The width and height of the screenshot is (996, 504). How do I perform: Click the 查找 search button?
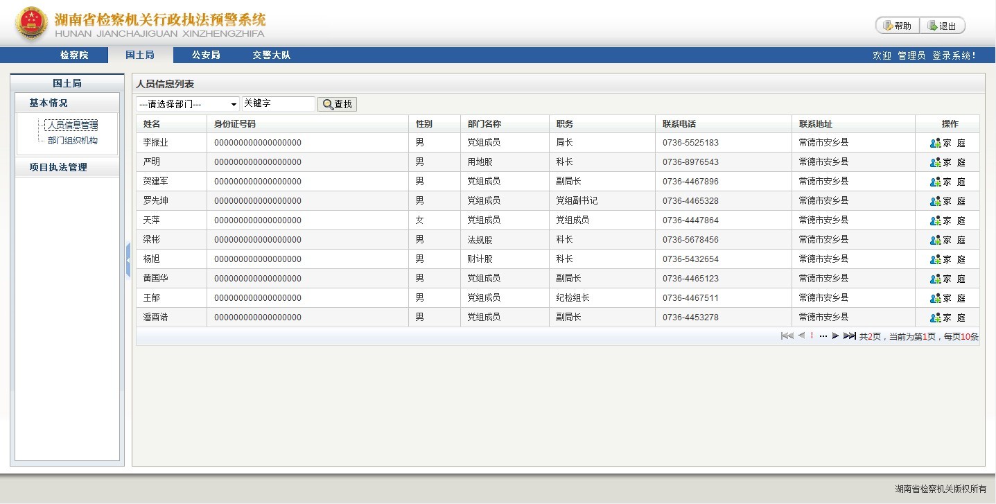[x=337, y=104]
